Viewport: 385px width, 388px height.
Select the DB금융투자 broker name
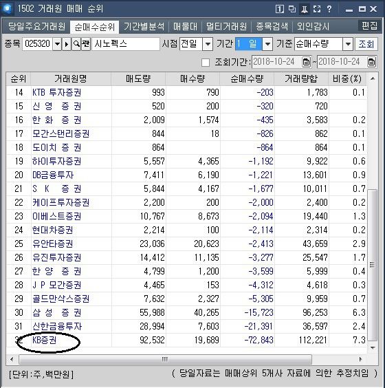point(53,175)
